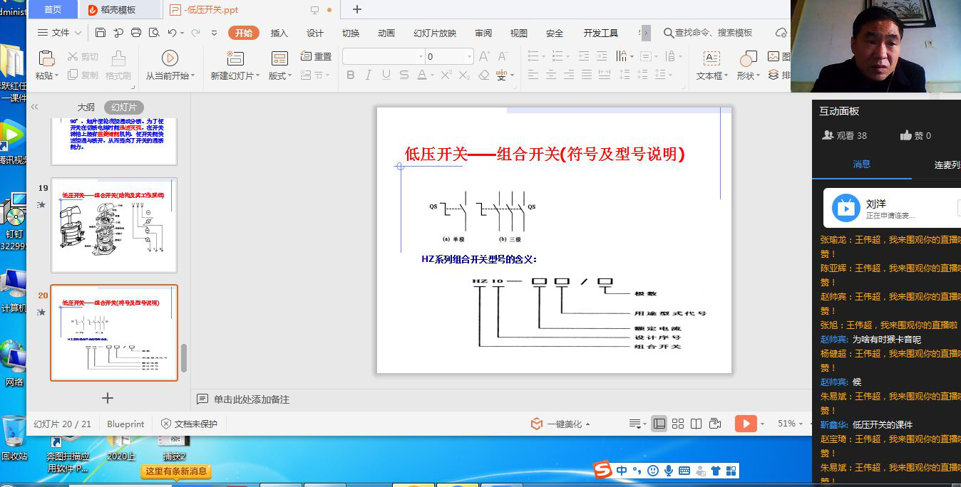Expand the Paste (粘贴) dropdown arrow
Image resolution: width=961 pixels, height=487 pixels.
point(57,75)
